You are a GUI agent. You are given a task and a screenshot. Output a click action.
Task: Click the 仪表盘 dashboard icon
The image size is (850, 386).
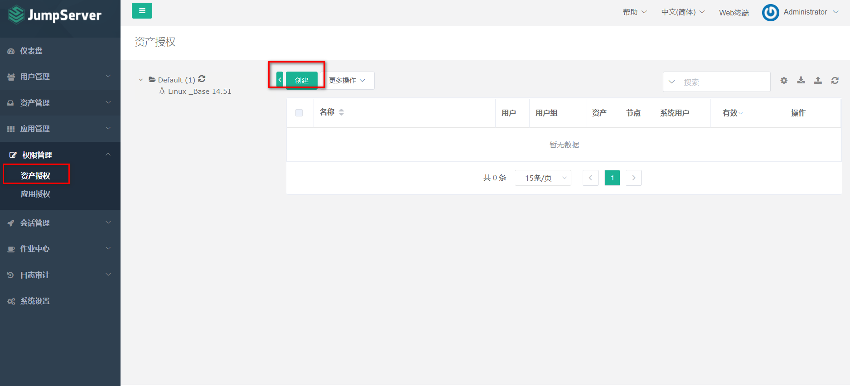(x=11, y=51)
